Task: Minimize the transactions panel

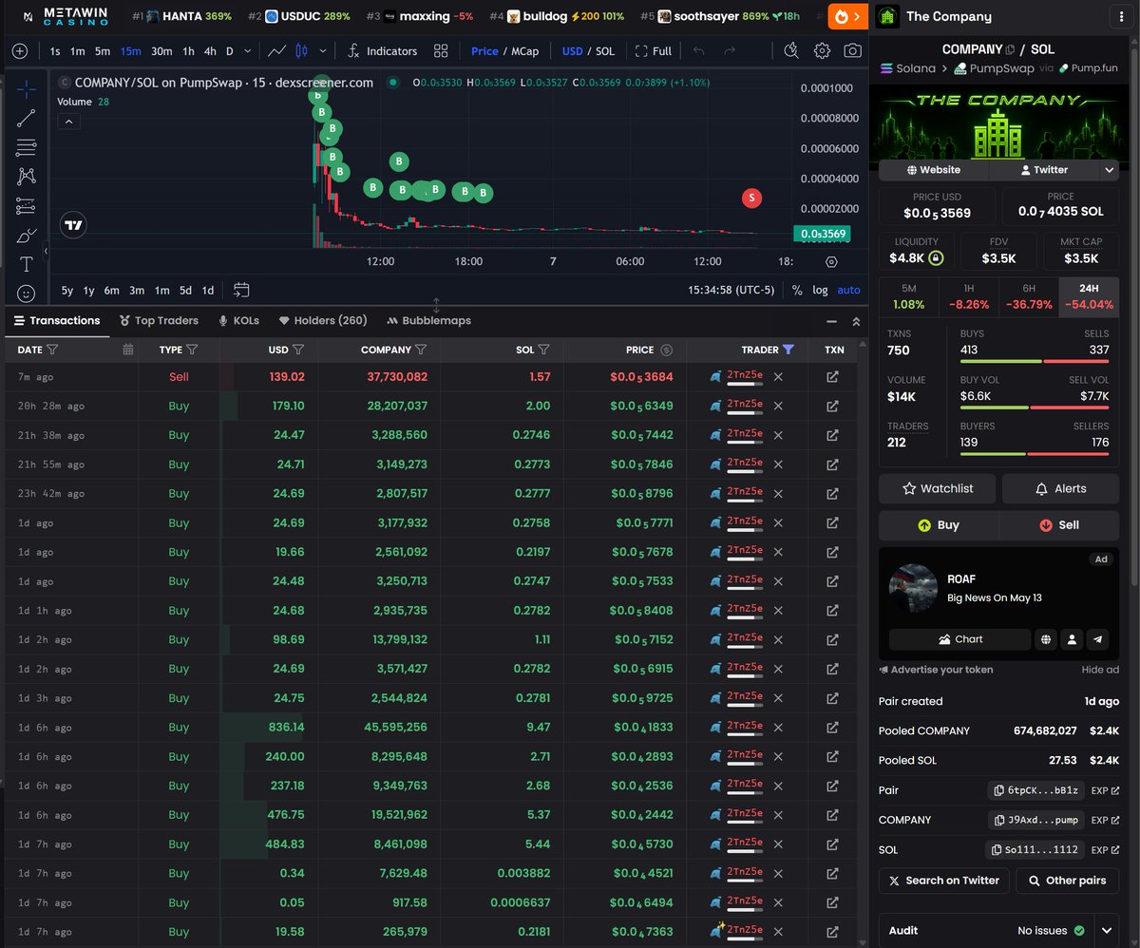Action: [832, 321]
